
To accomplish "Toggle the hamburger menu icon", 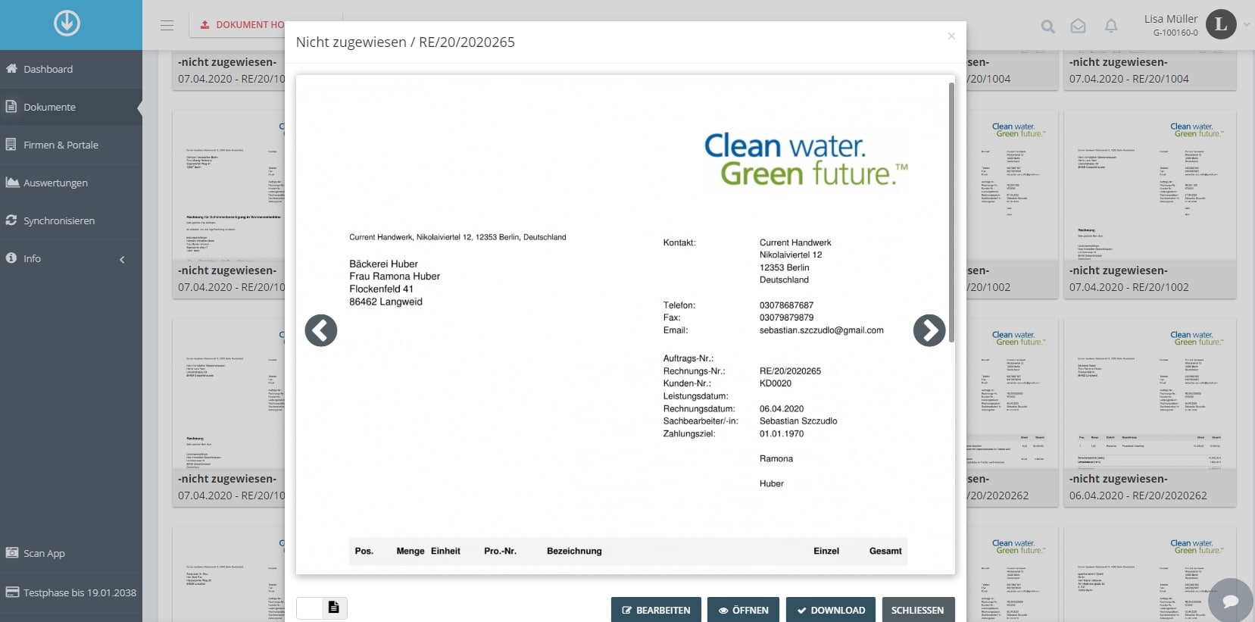I will tap(167, 25).
